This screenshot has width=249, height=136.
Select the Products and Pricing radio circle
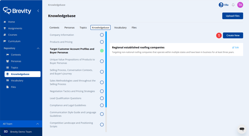pyautogui.click(x=102, y=42)
